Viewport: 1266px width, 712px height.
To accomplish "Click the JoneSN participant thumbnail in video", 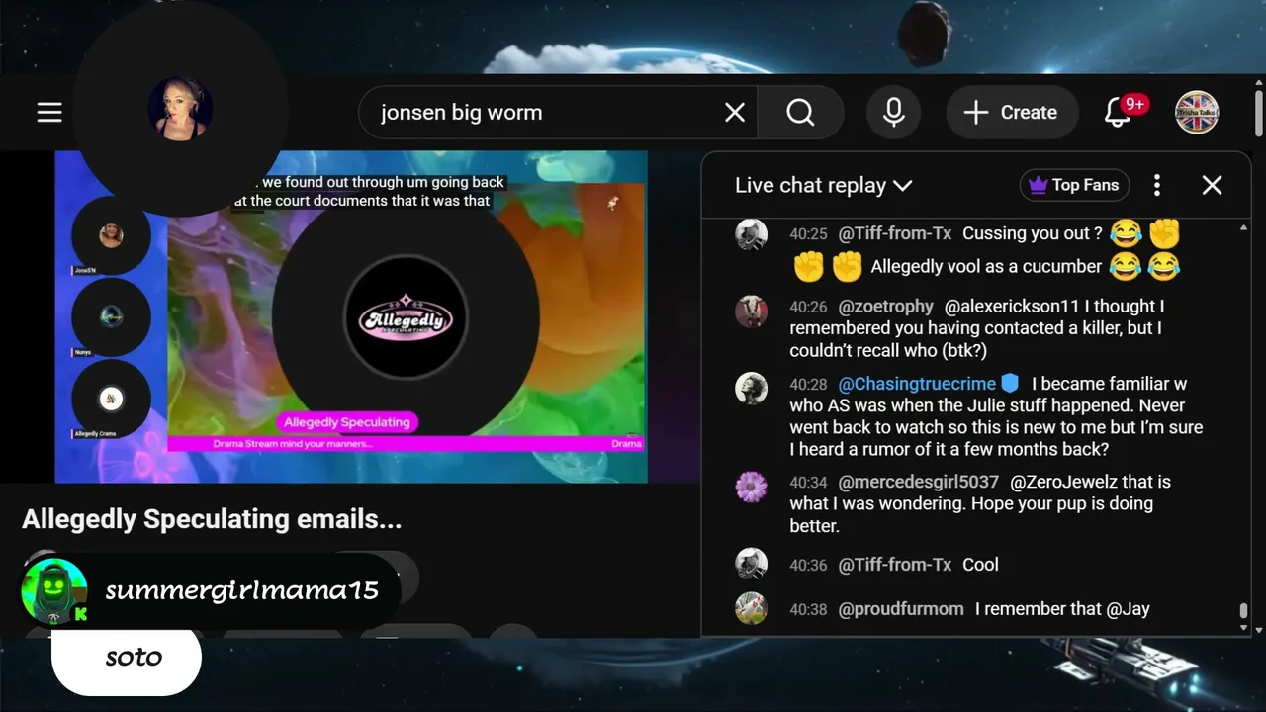I will pos(111,237).
